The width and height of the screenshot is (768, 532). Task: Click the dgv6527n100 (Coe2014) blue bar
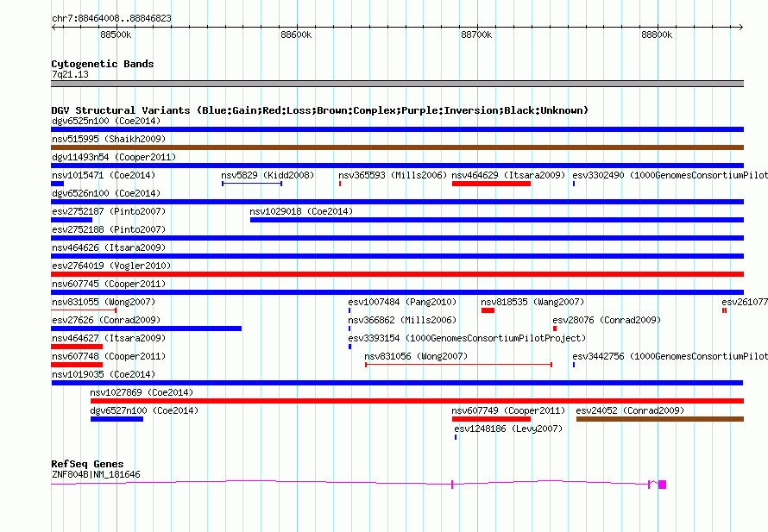click(117, 419)
